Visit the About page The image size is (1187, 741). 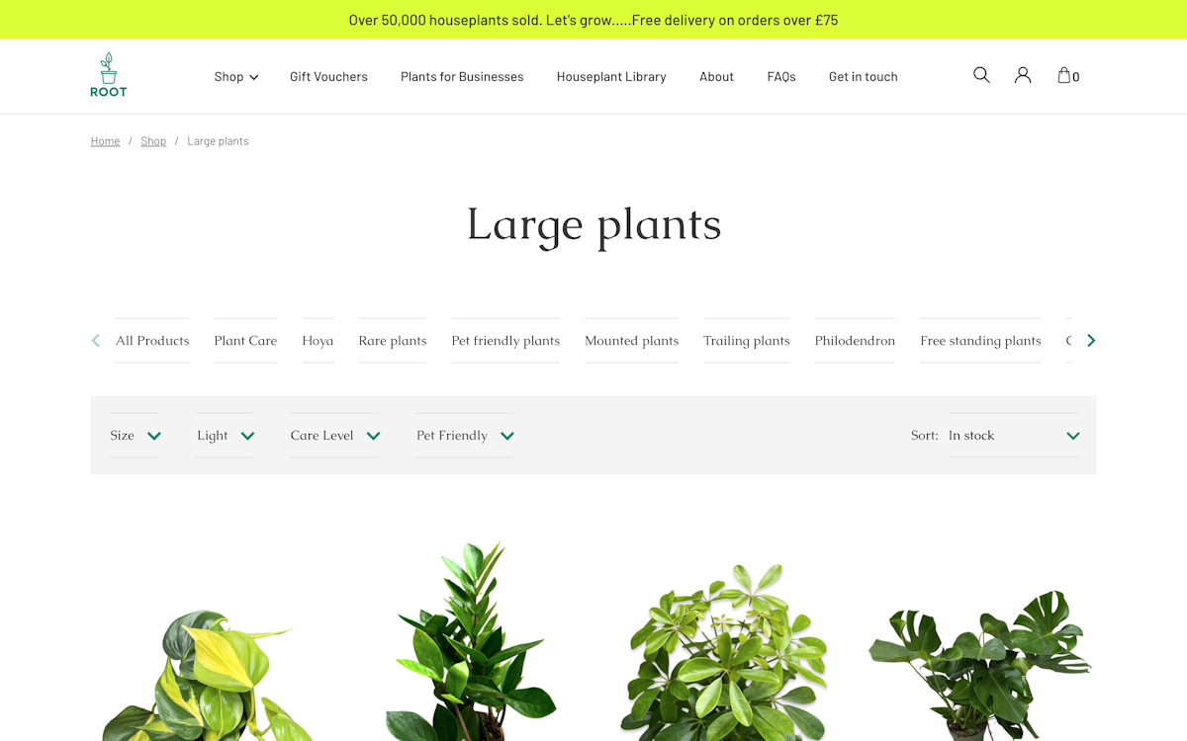716,76
